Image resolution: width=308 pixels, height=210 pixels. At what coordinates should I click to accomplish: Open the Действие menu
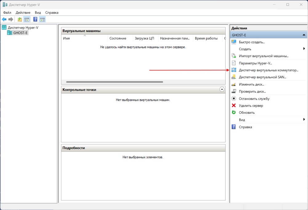(23, 13)
